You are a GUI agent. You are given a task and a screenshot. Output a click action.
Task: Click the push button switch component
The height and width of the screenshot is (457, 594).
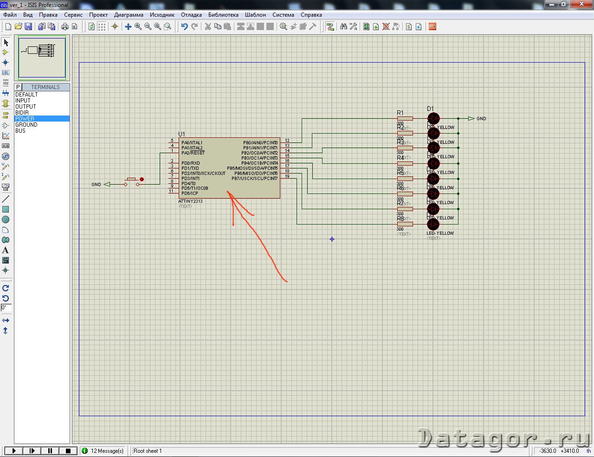click(131, 182)
